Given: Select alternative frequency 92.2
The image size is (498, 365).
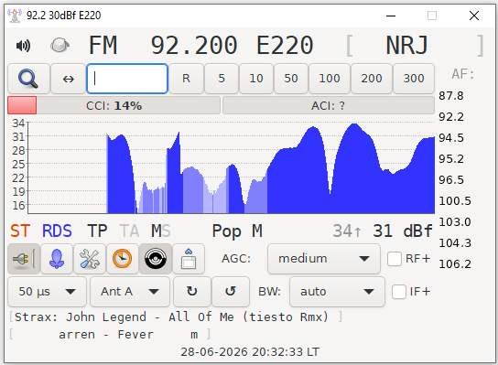Looking at the screenshot, I should [451, 117].
